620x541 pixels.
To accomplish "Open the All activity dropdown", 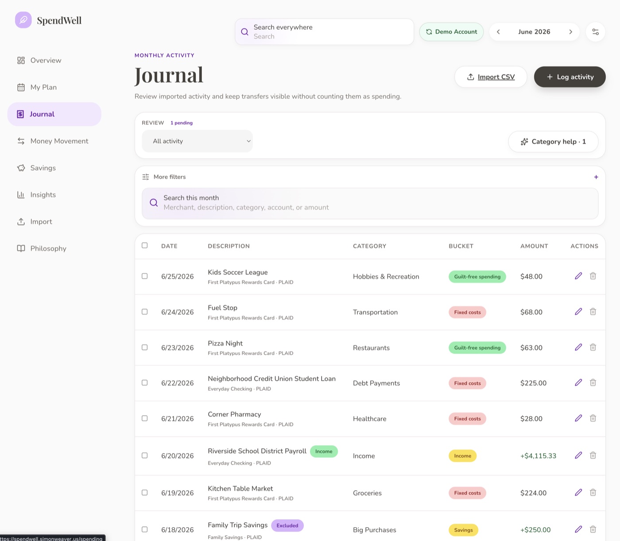I will point(197,141).
